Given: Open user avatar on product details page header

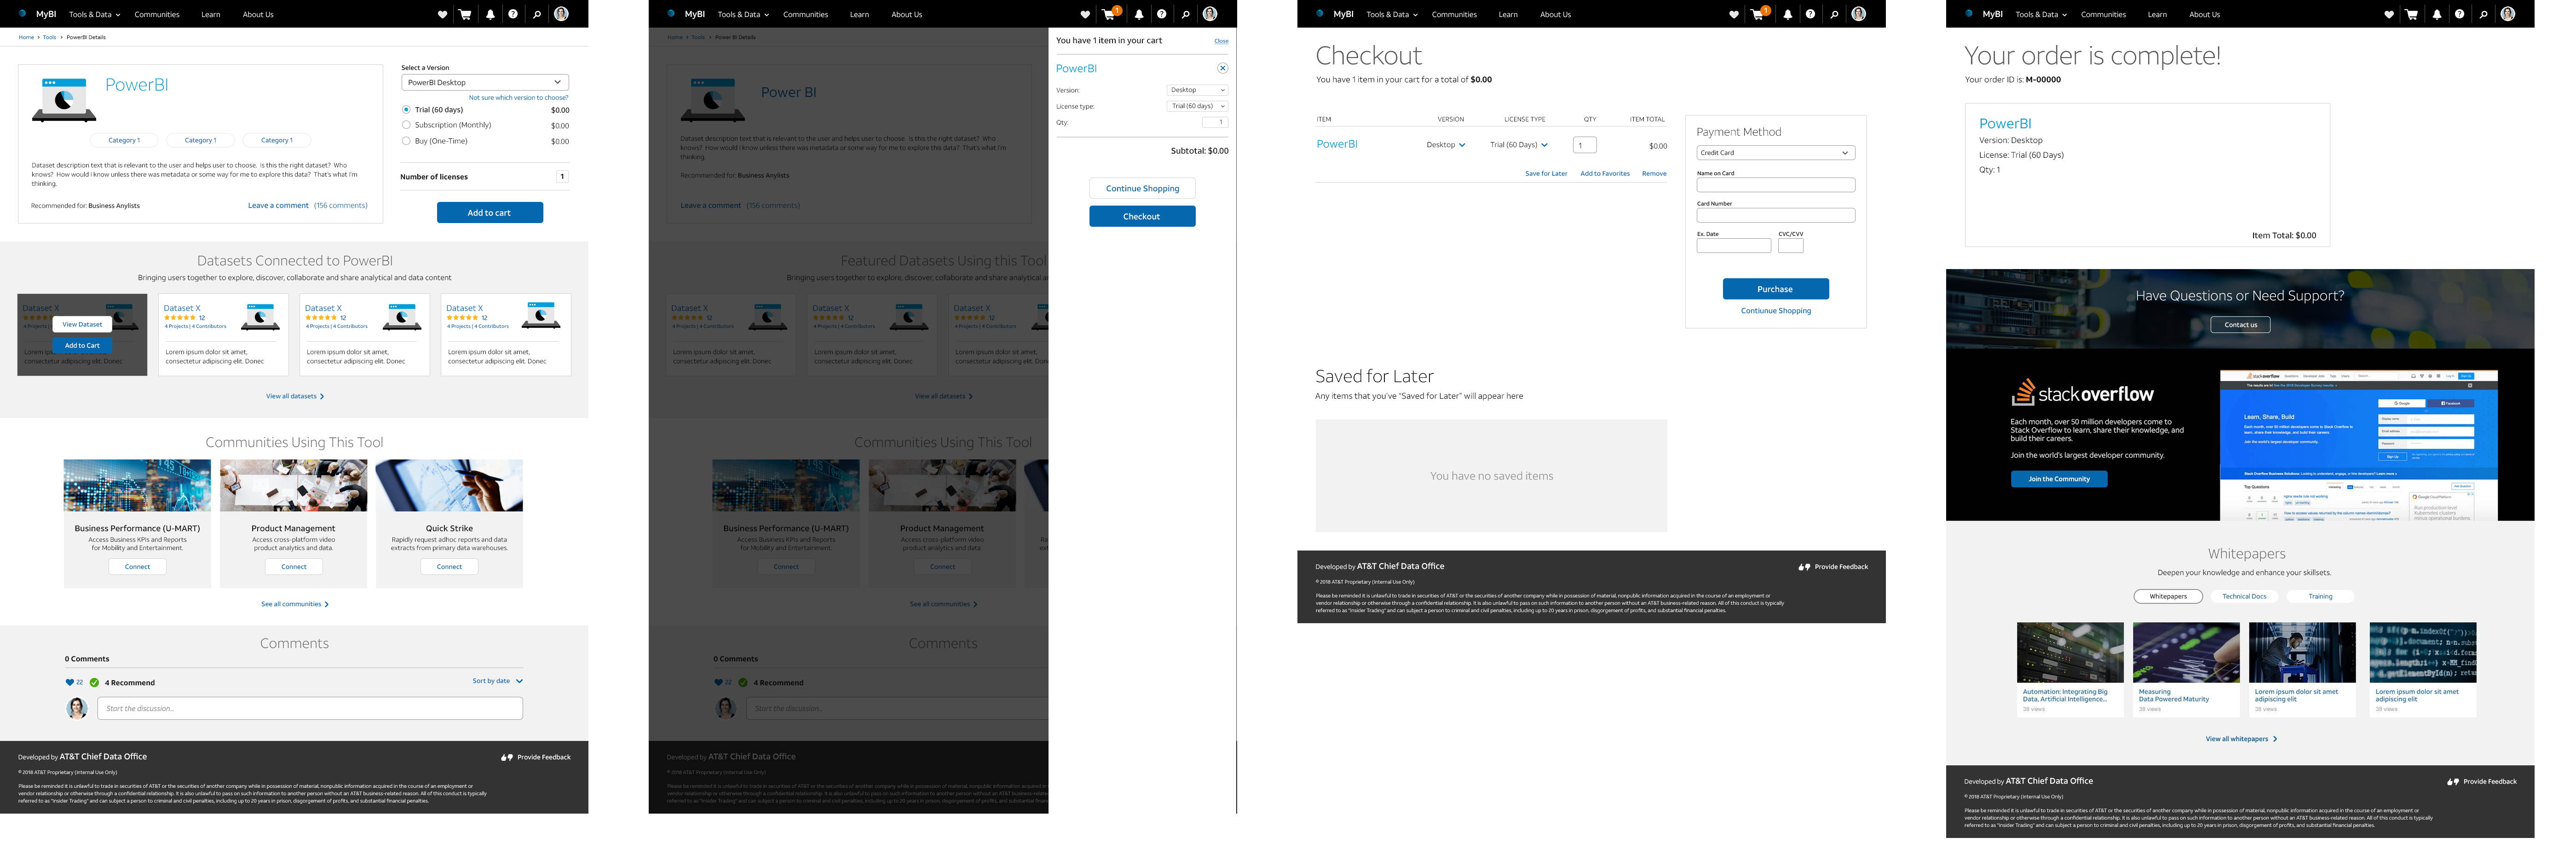Looking at the screenshot, I should [561, 14].
